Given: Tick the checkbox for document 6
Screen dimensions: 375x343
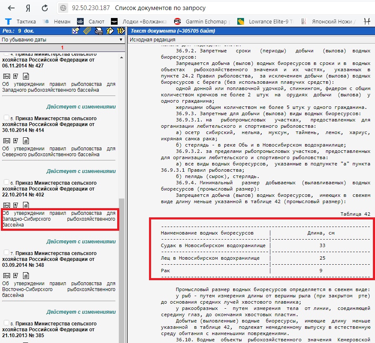Looking at the screenshot, I should (6, 182).
